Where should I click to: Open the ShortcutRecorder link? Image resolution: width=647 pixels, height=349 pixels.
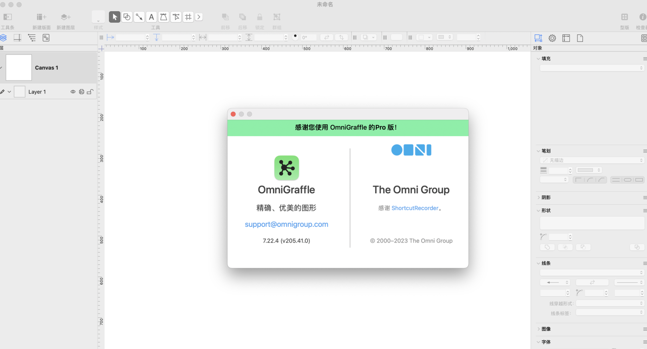(415, 208)
